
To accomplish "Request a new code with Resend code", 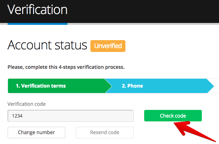I will (x=105, y=133).
